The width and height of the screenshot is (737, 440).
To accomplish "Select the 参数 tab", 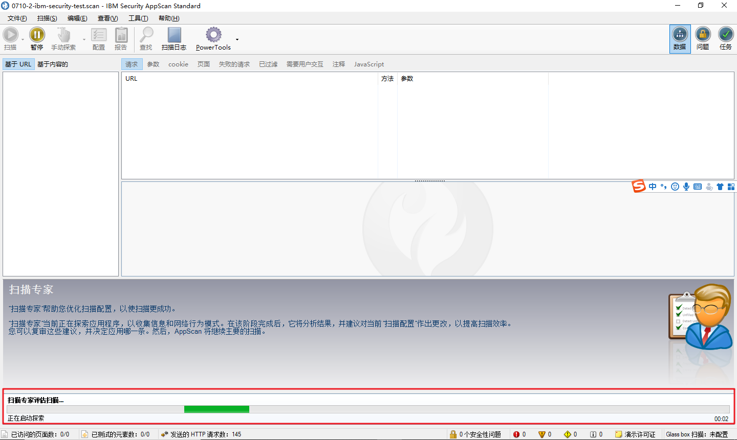I will pos(153,64).
